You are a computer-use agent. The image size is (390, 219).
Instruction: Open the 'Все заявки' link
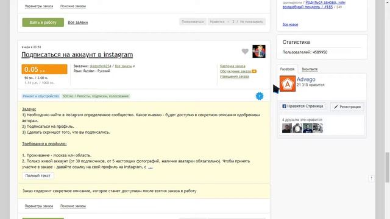tap(78, 23)
